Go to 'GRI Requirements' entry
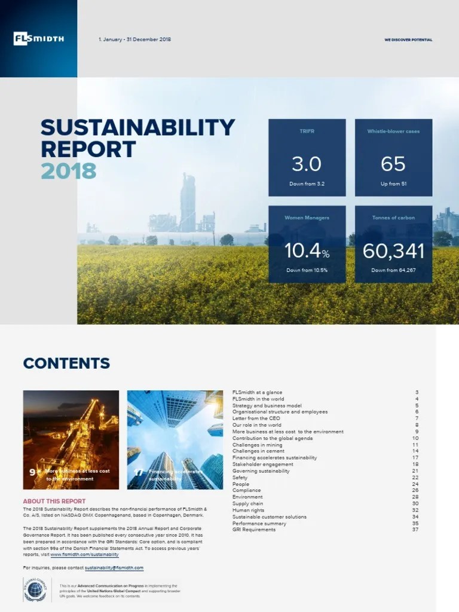The height and width of the screenshot is (612, 459). (254, 530)
